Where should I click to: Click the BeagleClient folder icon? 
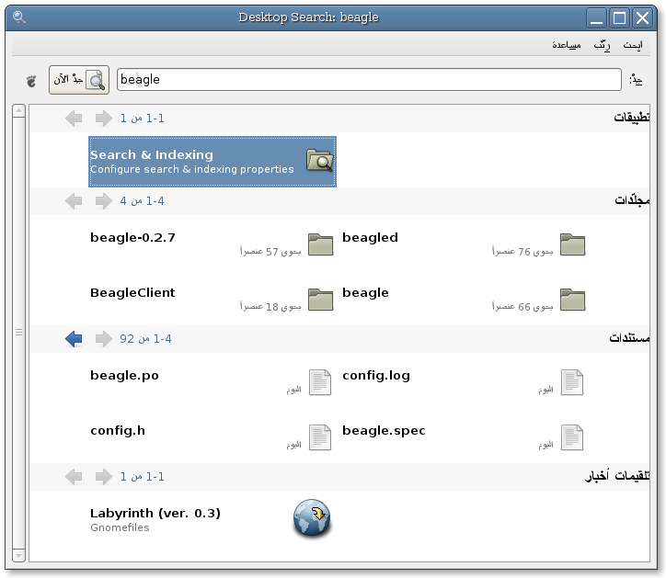click(320, 300)
